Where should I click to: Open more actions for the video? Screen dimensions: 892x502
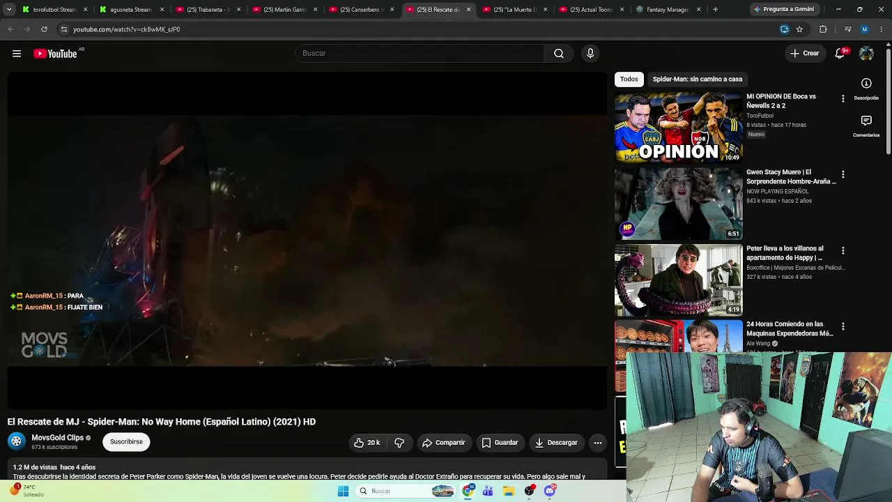coord(597,443)
